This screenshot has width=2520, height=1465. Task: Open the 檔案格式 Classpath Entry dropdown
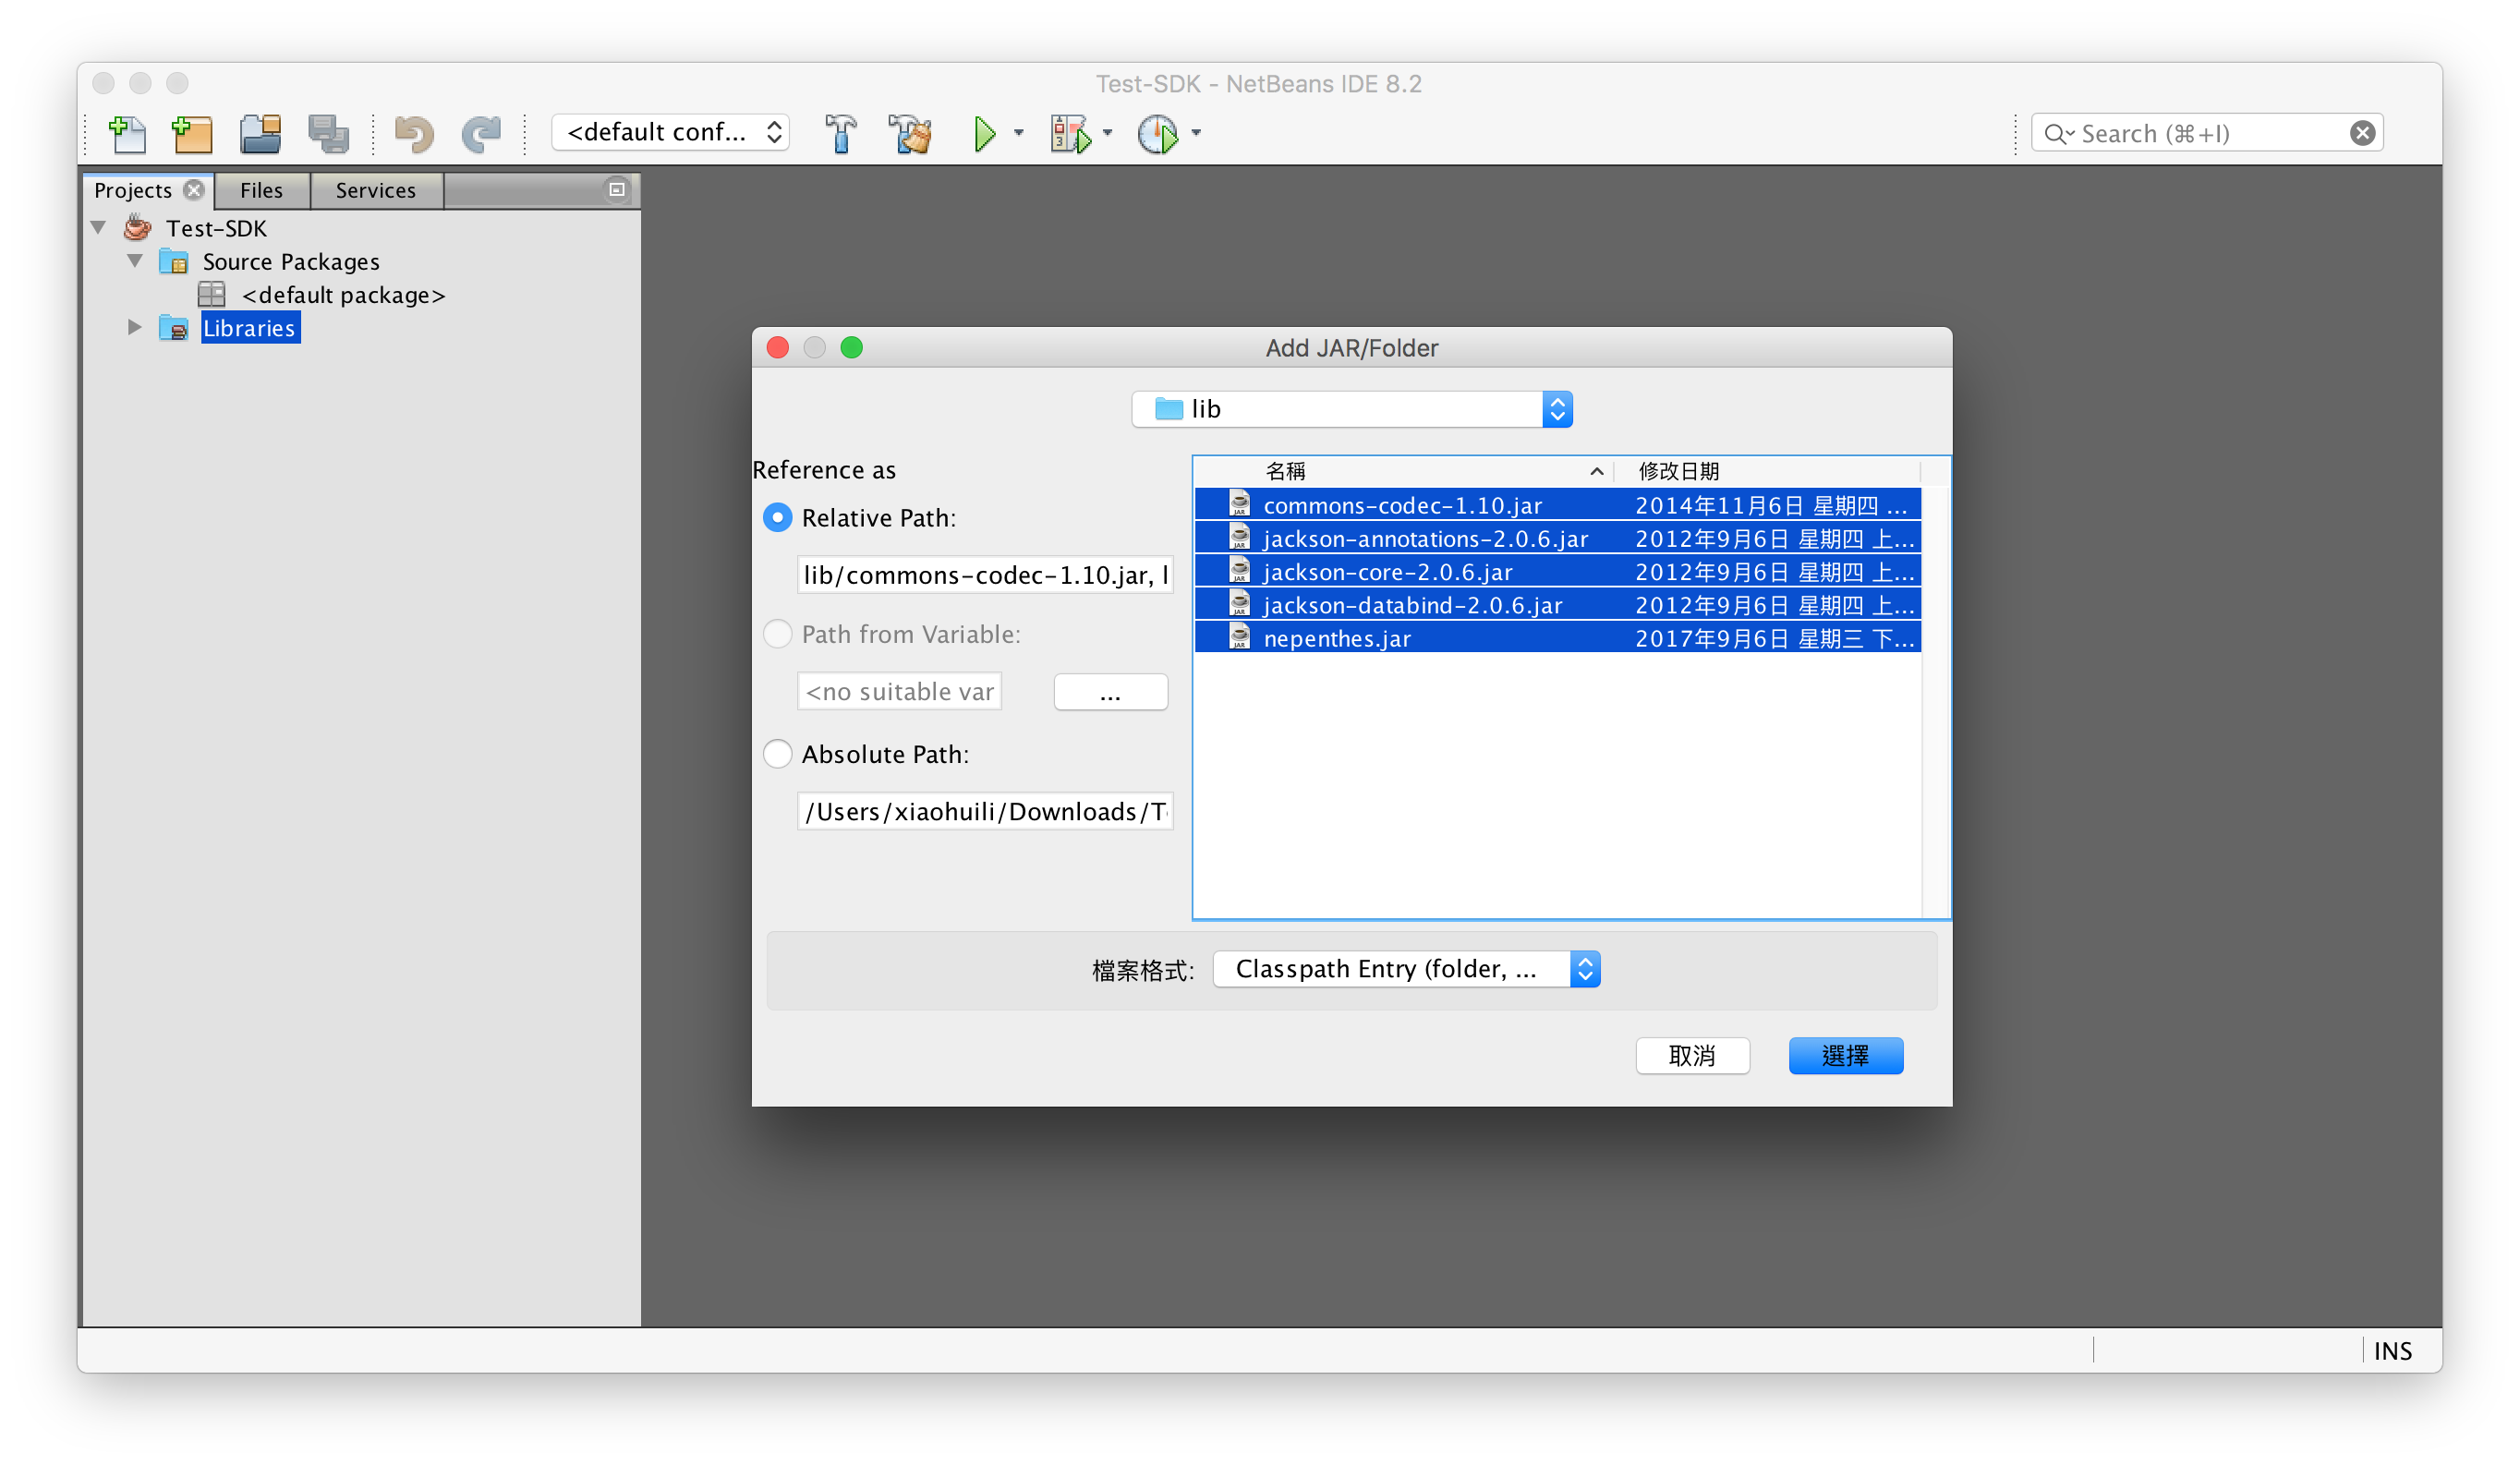click(x=1406, y=968)
